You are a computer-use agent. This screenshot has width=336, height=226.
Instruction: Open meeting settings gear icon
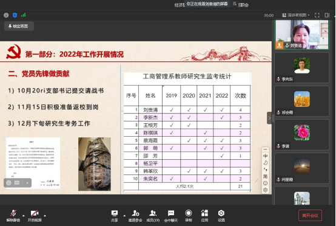[221, 216]
